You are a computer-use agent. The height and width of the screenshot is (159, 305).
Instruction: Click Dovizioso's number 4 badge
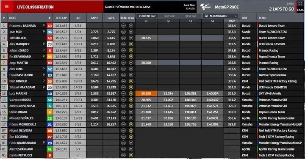pyautogui.click(x=50, y=106)
